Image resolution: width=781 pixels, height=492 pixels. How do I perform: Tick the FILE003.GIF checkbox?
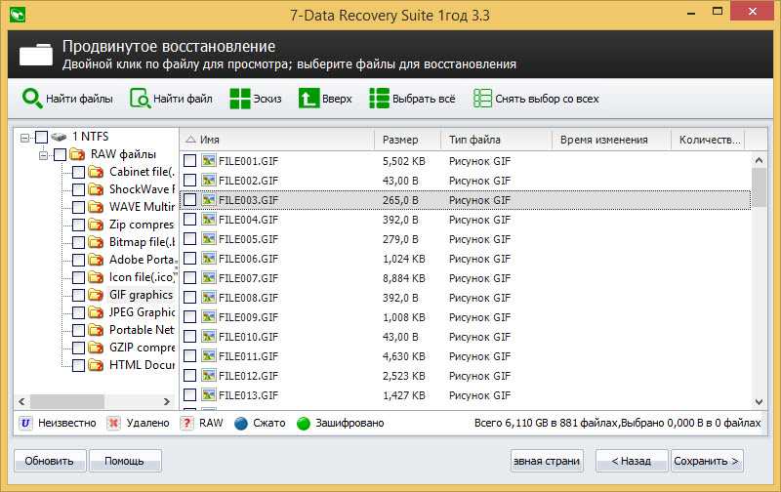tap(189, 200)
